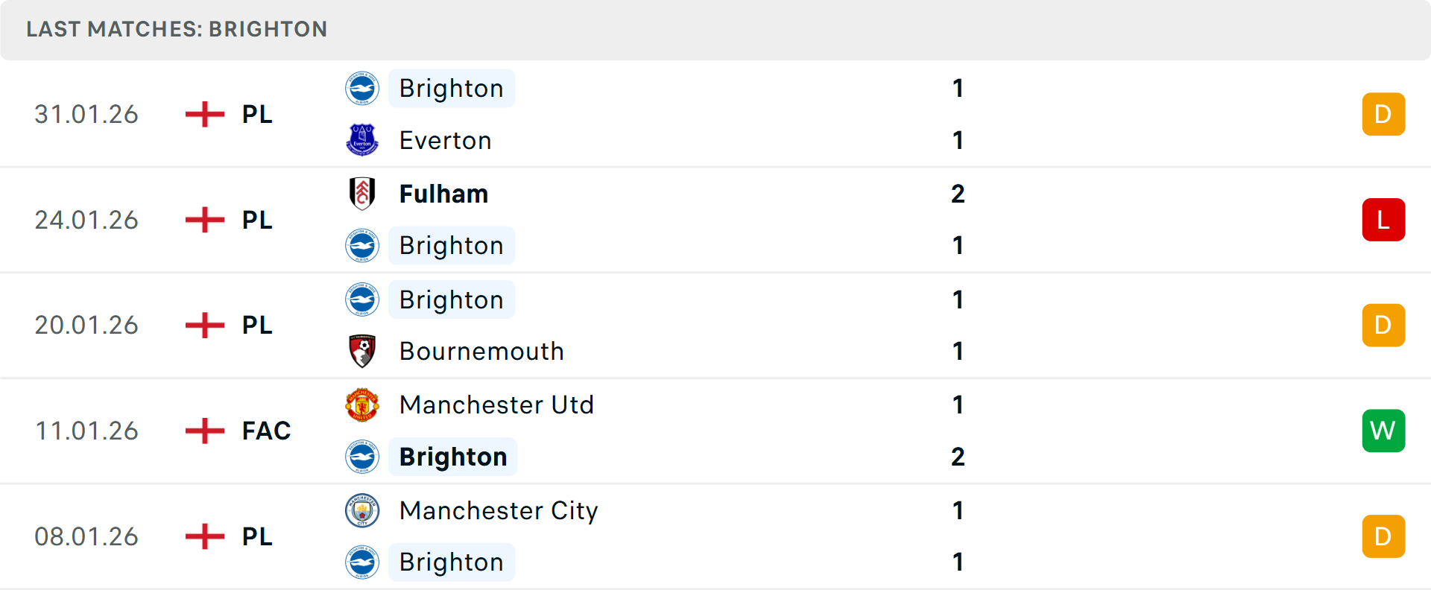Click the yellow D result badge for Brighton-Everton

point(1383,114)
